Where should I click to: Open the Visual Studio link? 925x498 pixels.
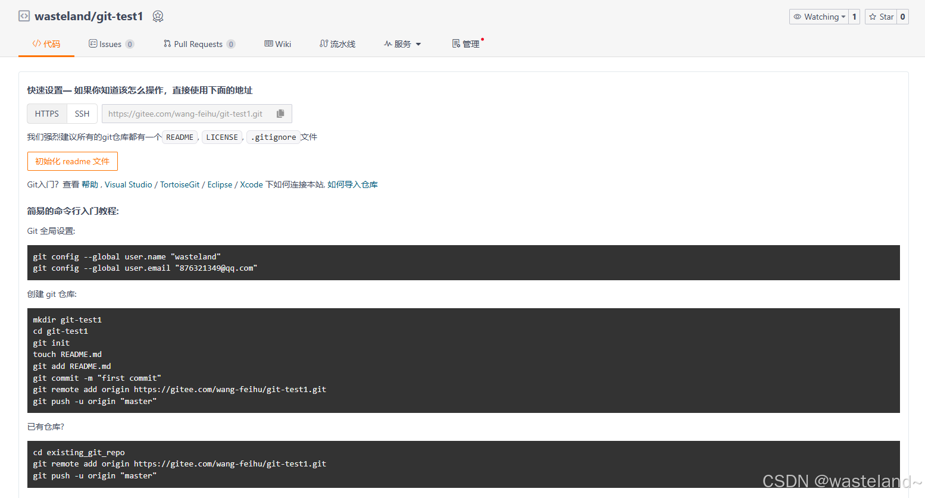[x=129, y=184]
